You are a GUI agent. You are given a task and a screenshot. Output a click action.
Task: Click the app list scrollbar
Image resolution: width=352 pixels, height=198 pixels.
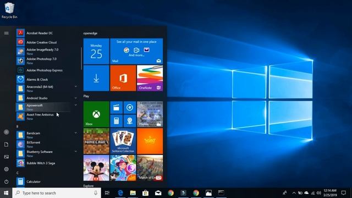tap(81, 58)
